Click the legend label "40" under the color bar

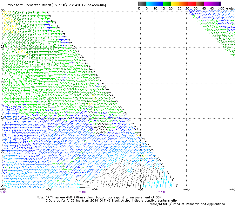tap(204, 9)
